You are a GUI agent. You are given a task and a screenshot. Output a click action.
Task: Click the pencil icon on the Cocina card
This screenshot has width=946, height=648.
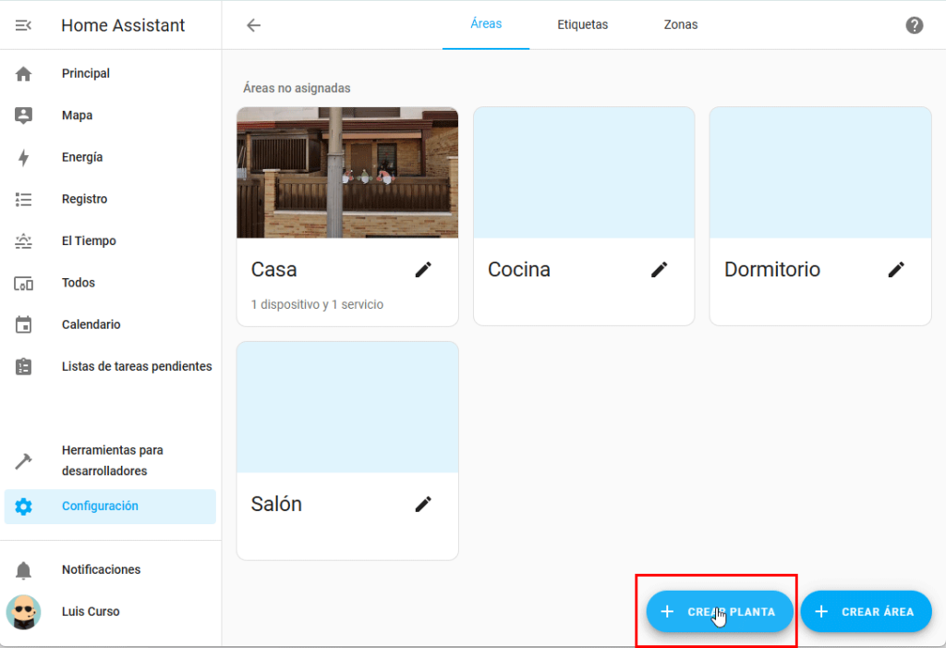click(659, 269)
